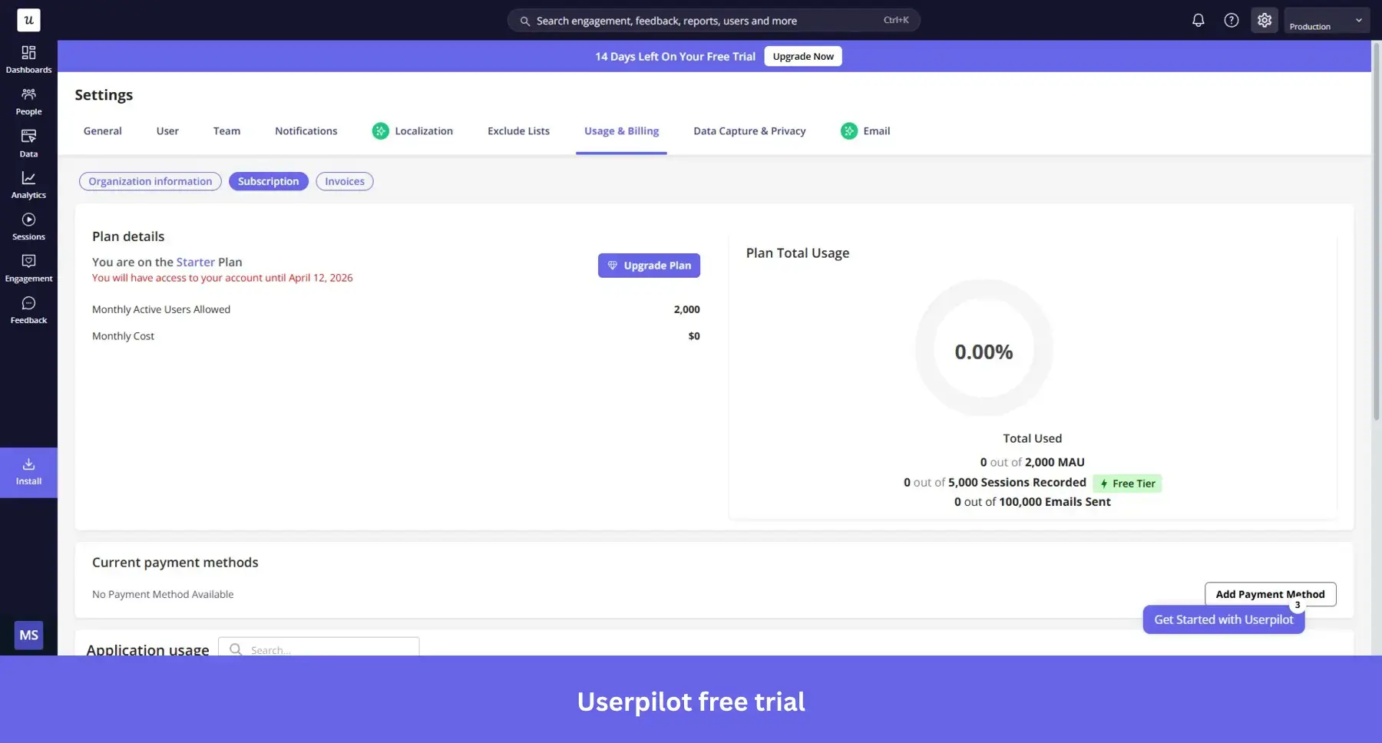This screenshot has width=1382, height=743.
Task: Click the Userpilot logo in the top corner
Action: (x=28, y=19)
